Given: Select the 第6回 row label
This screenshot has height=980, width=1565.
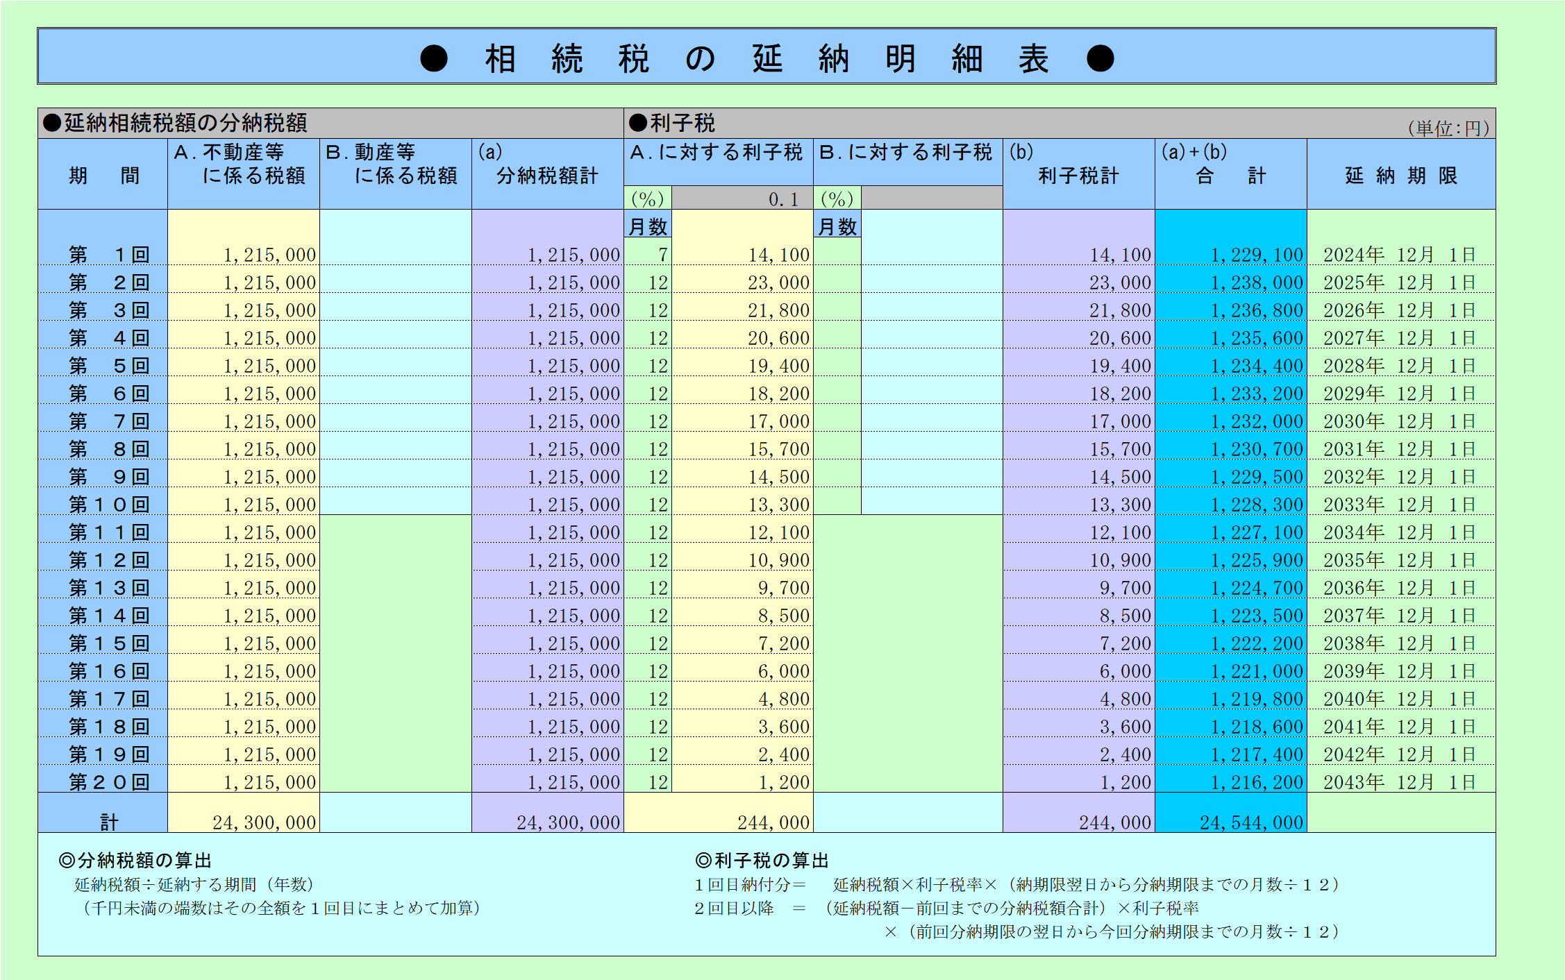Looking at the screenshot, I should coord(109,394).
